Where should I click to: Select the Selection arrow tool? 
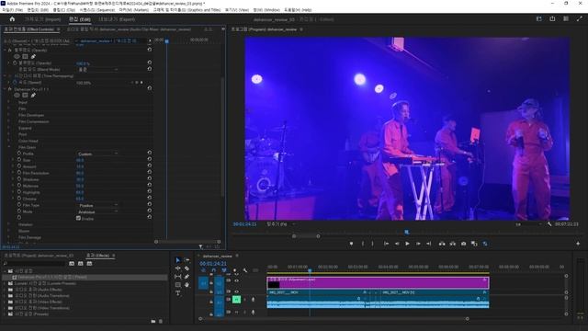tap(177, 260)
